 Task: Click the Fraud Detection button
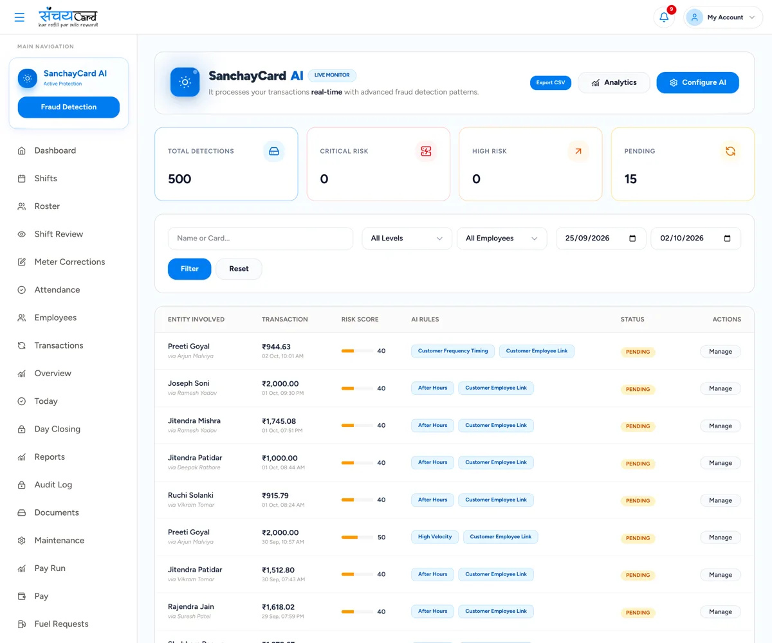[69, 107]
